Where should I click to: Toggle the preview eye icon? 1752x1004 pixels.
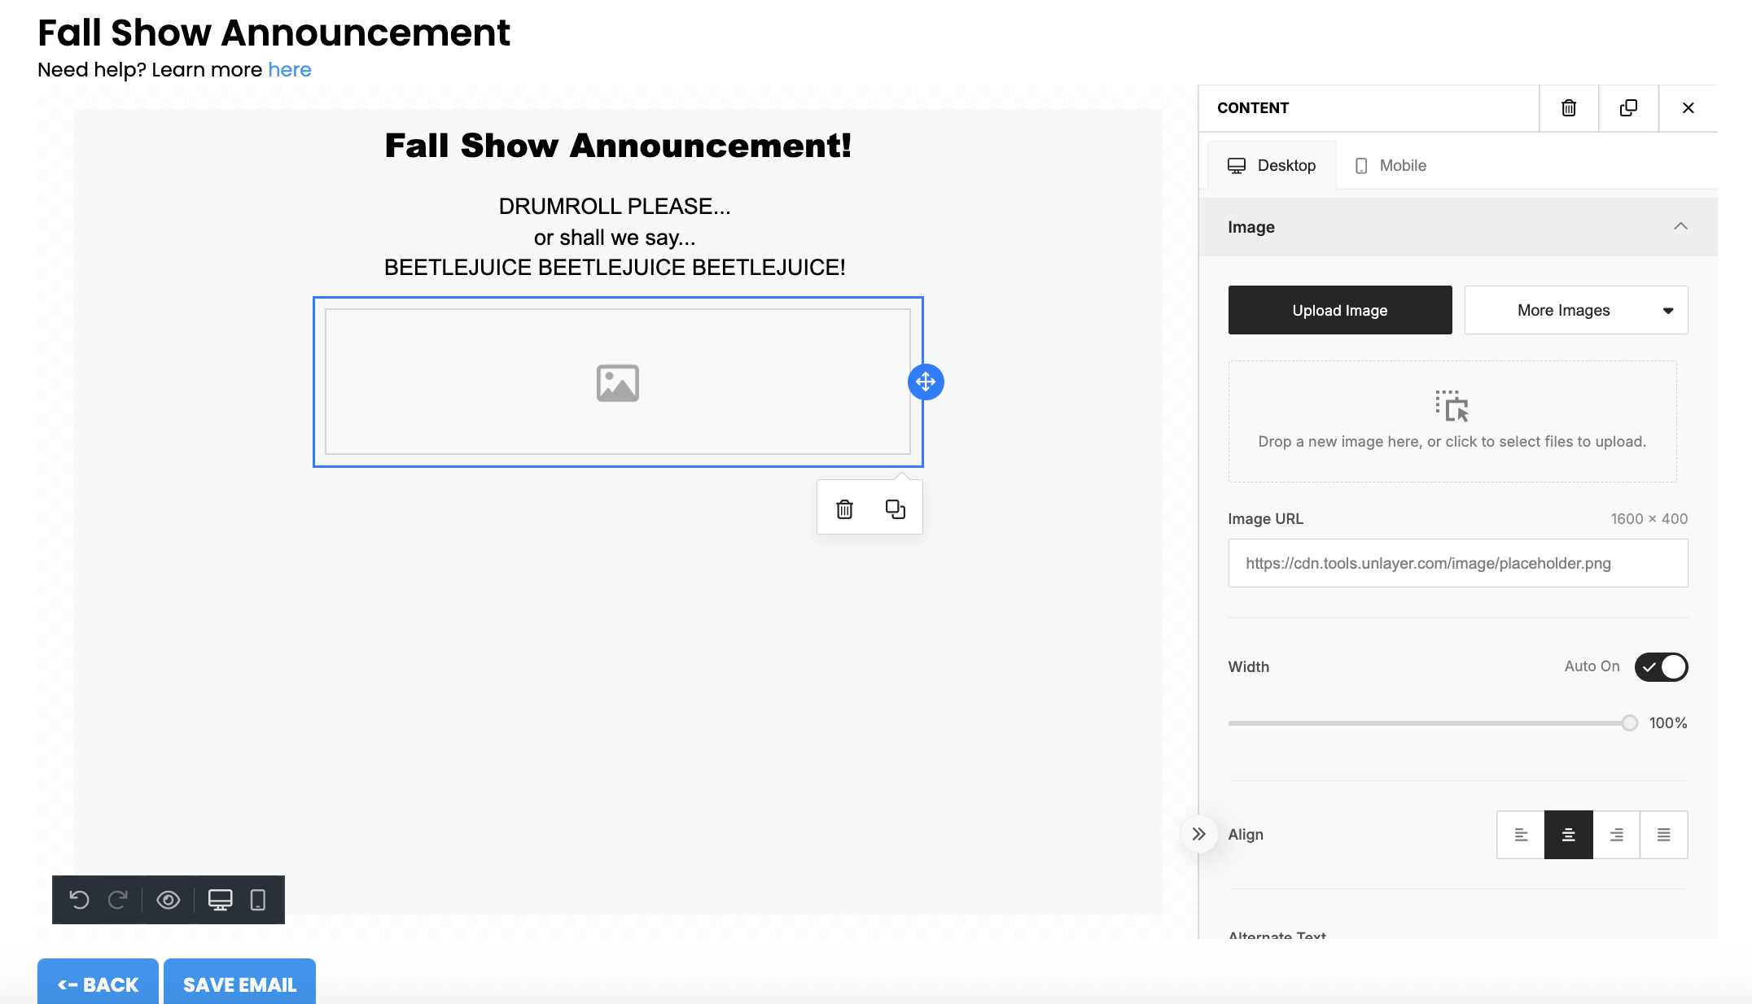[169, 900]
